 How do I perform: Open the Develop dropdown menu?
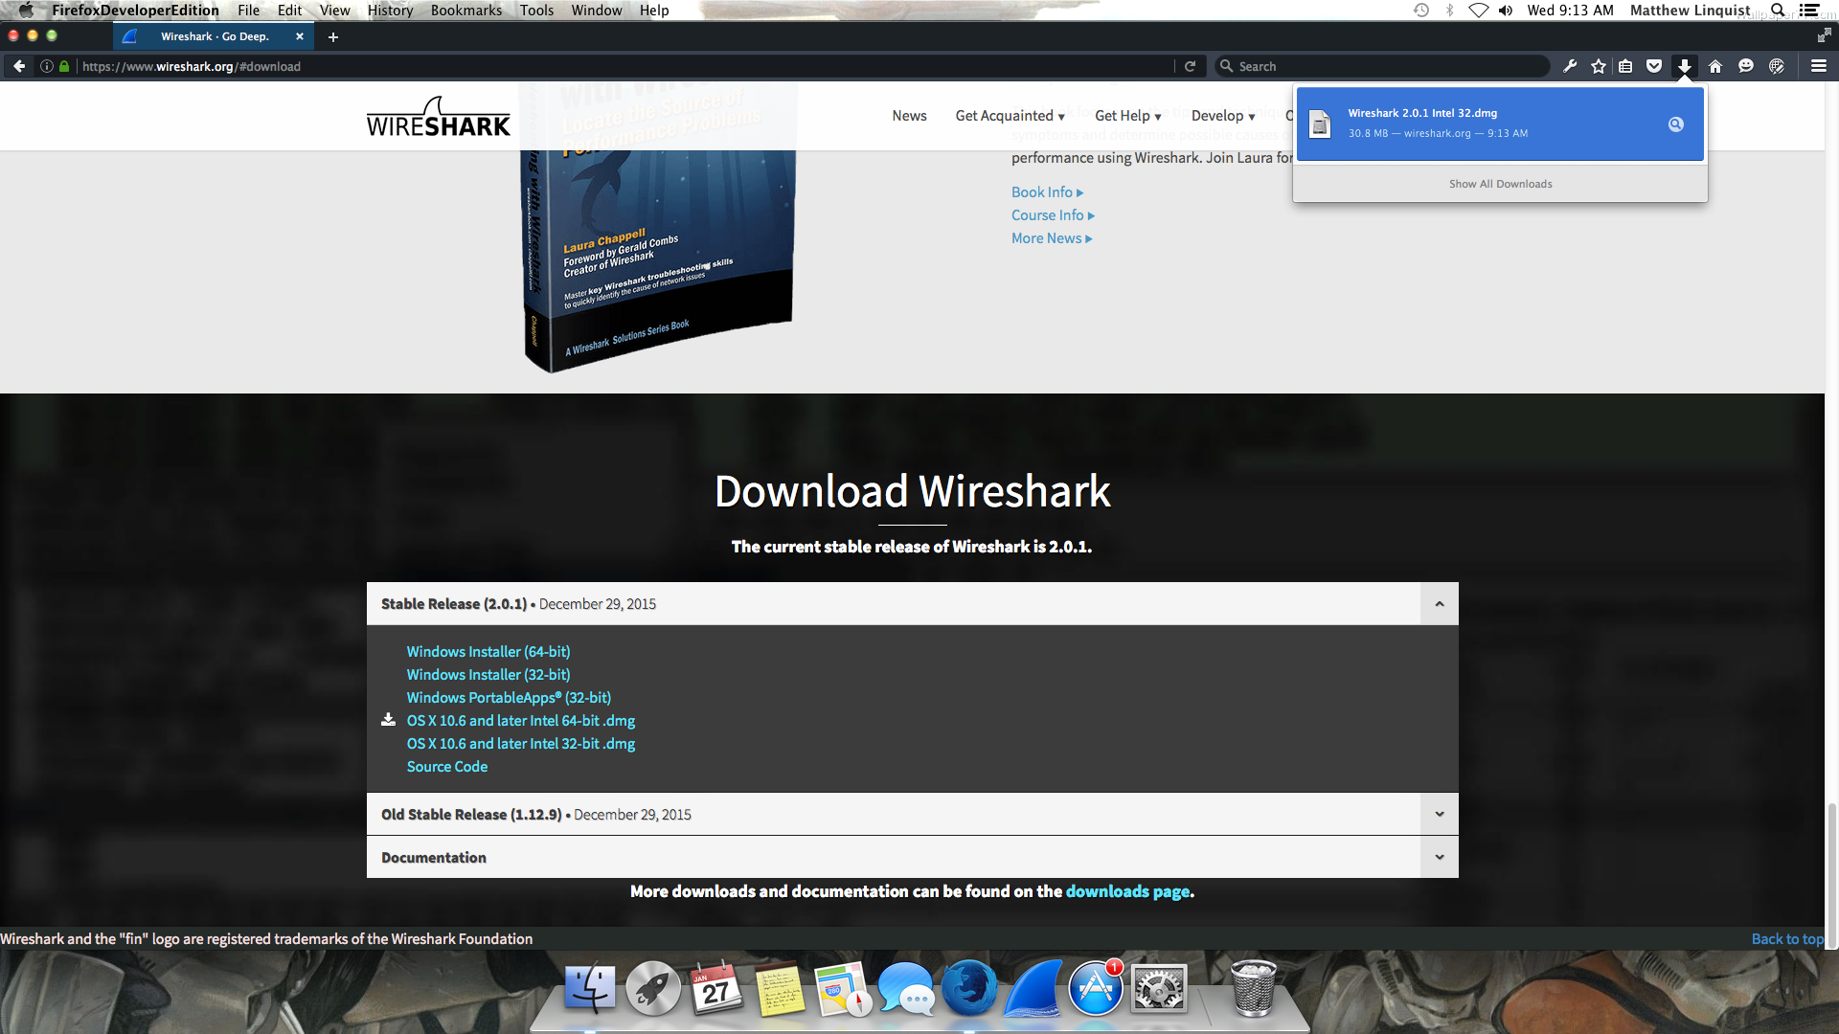[x=1222, y=116]
